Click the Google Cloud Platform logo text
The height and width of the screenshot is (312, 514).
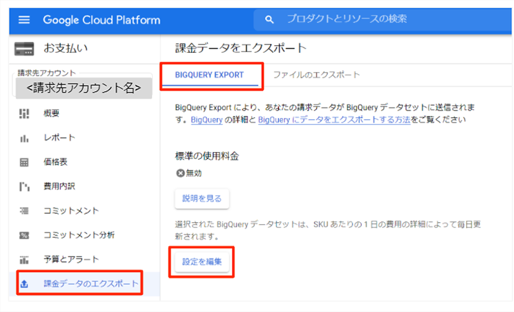[x=101, y=20]
